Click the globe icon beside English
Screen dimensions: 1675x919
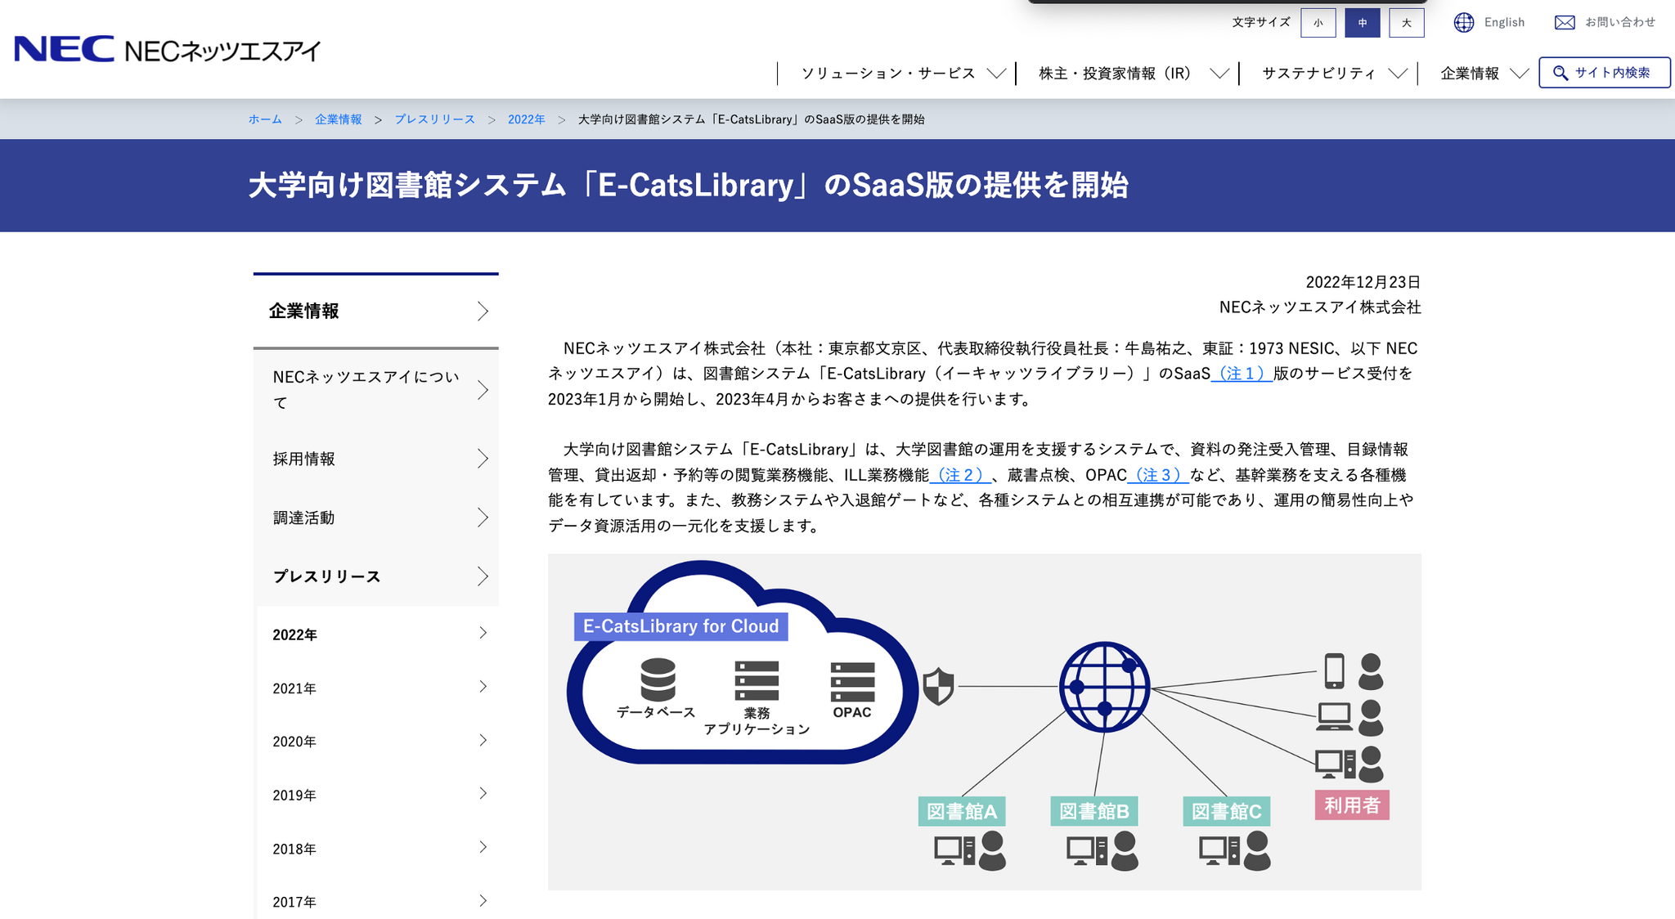pos(1464,23)
